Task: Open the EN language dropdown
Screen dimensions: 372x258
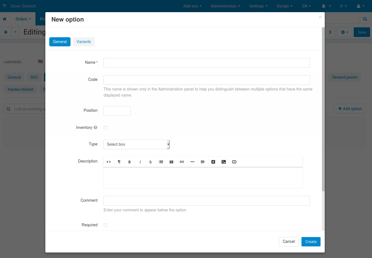Action: [x=306, y=6]
